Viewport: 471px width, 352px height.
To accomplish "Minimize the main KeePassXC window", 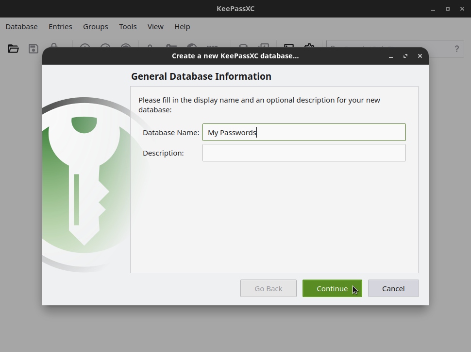I will point(433,9).
